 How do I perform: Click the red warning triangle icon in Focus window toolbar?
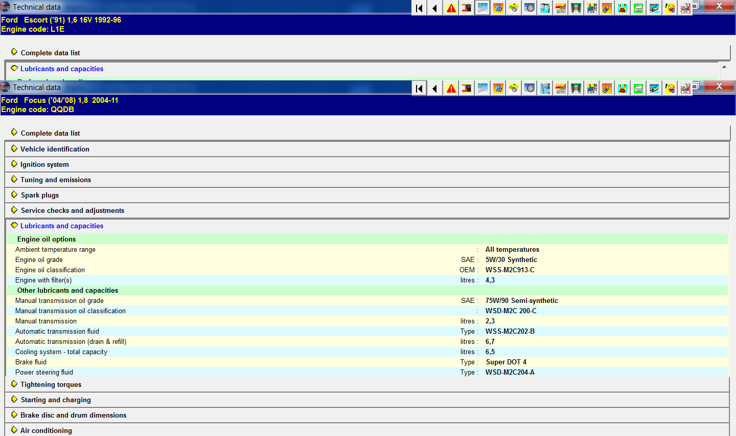(x=451, y=89)
